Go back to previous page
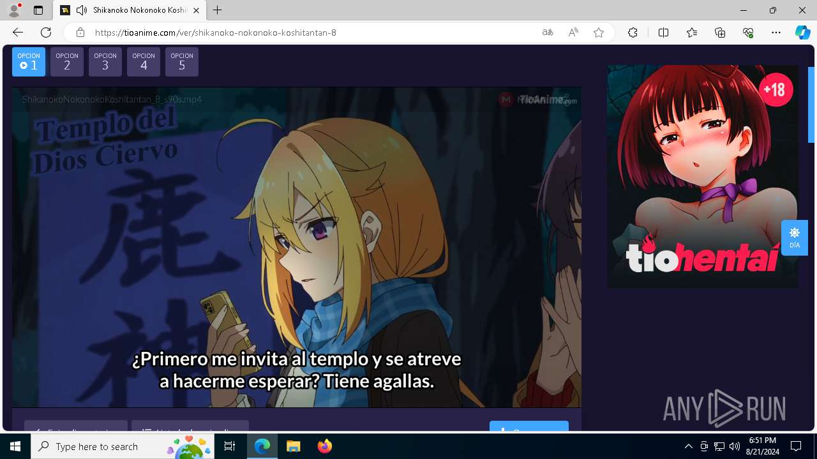This screenshot has width=817, height=459. pos(18,33)
